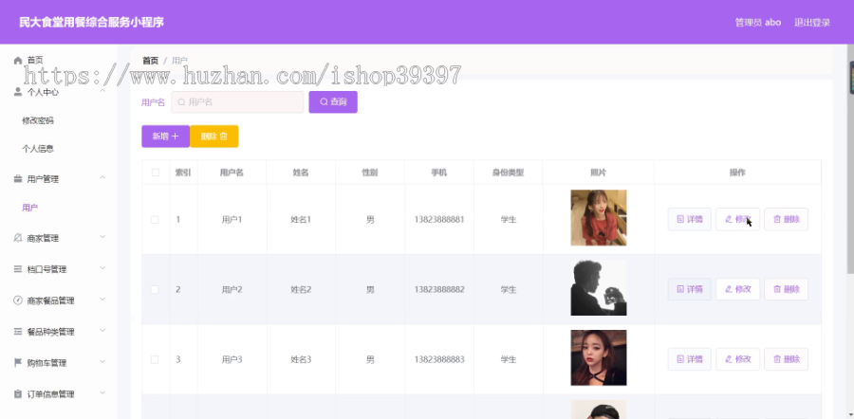Click 首页 in the breadcrumb
Screen dimensions: 854x419
point(150,61)
